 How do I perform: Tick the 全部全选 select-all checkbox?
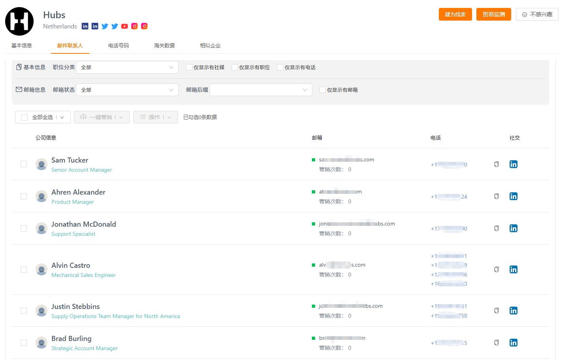[x=25, y=117]
